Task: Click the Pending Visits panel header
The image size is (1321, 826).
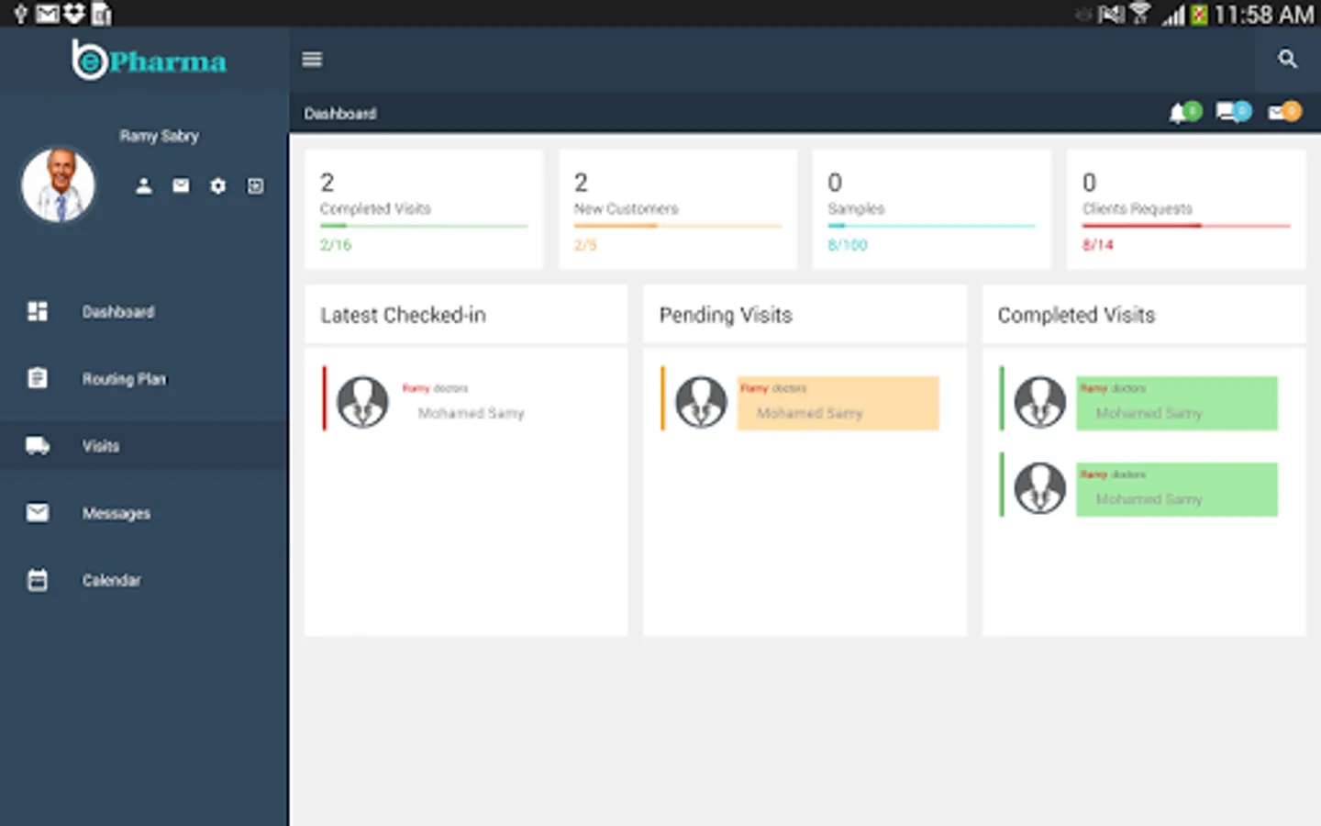Action: pyautogui.click(x=805, y=315)
